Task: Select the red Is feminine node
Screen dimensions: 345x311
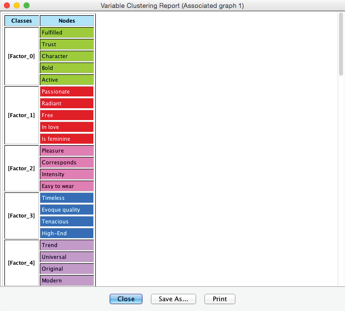Action: click(67, 139)
